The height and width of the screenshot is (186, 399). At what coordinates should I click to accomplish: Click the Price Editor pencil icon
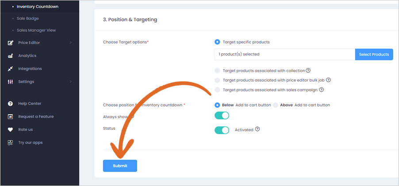(x=11, y=43)
